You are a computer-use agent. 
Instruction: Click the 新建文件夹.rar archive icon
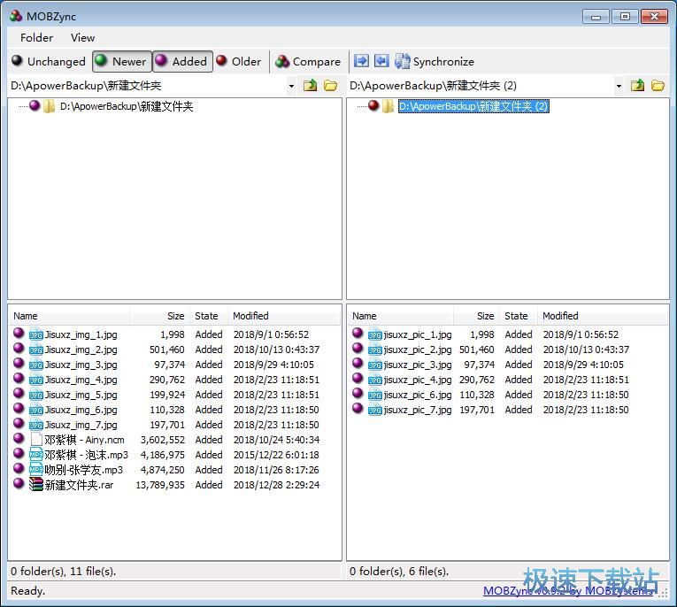[x=36, y=485]
